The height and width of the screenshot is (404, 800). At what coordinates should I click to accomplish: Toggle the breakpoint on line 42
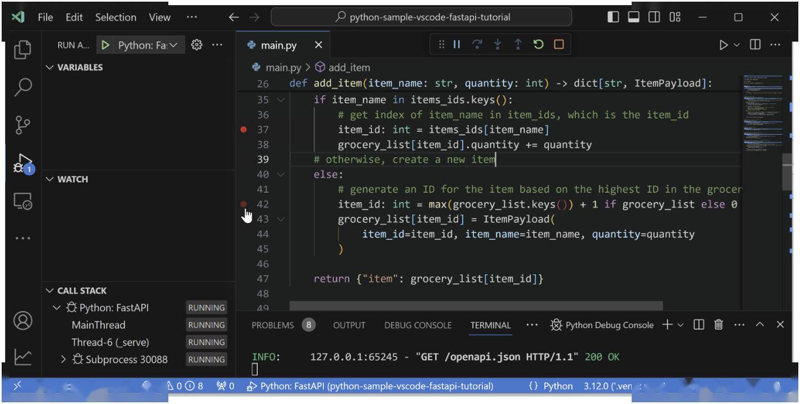[x=243, y=204]
